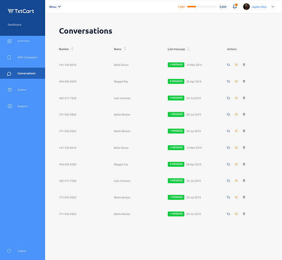Refresh the first Lela Jimenez conversation
The image size is (282, 260).
coord(228,98)
